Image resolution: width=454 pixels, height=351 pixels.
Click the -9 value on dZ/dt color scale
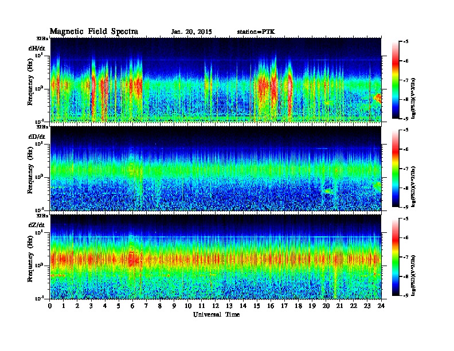(406, 295)
